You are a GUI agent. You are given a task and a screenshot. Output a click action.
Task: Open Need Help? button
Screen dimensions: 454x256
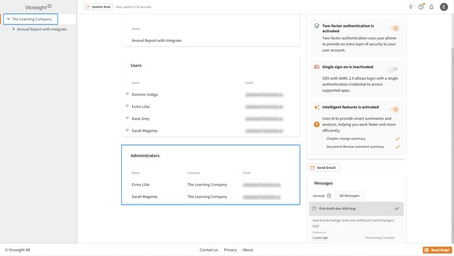[437, 250]
